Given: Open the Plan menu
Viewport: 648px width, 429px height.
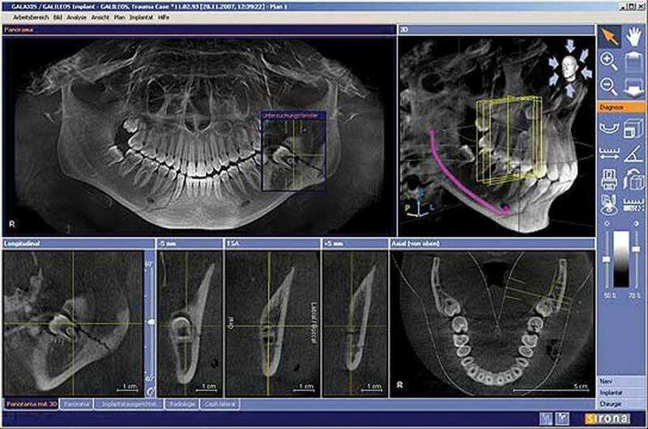Looking at the screenshot, I should [119, 18].
